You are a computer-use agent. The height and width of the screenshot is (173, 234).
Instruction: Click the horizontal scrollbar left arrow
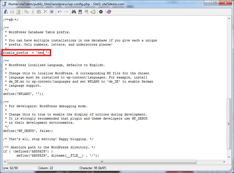coord(5,162)
